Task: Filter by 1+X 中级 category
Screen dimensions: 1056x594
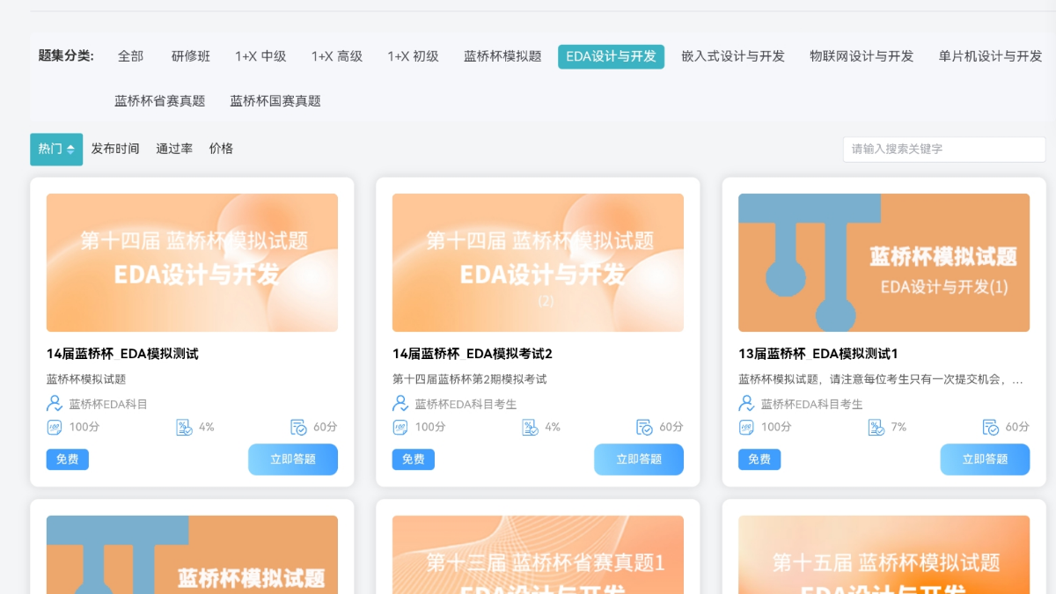Action: point(260,56)
